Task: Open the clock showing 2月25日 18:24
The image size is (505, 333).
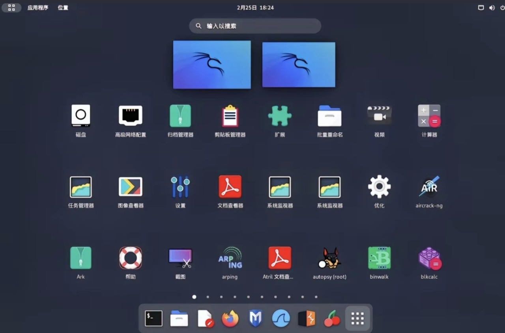Action: coord(255,7)
